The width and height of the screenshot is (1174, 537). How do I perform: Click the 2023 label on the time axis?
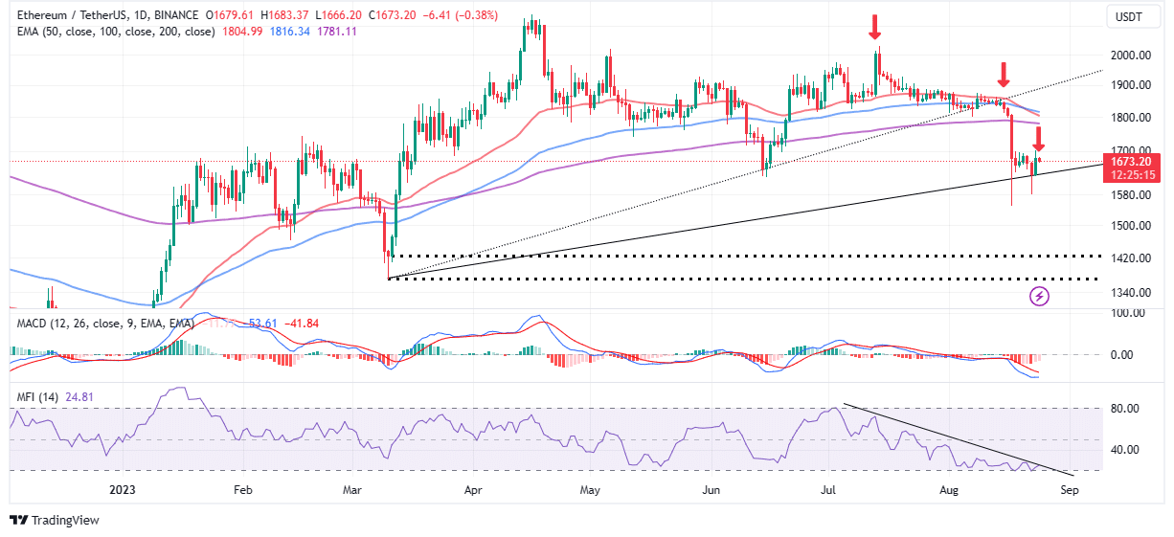(124, 488)
